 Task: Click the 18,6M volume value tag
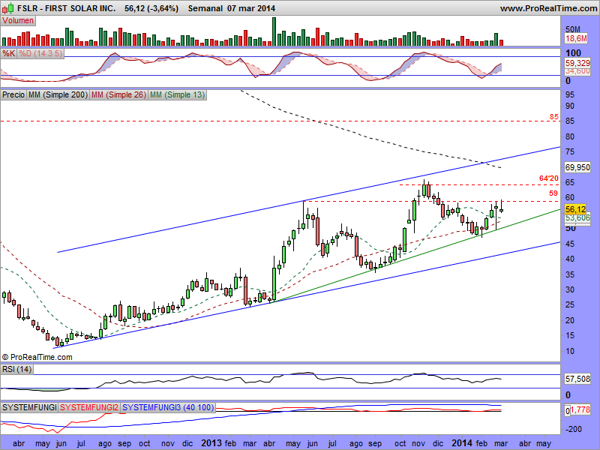tap(575, 37)
